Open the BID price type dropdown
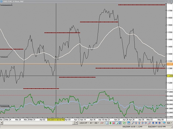The height and width of the screenshot is (129, 173). coord(97,123)
